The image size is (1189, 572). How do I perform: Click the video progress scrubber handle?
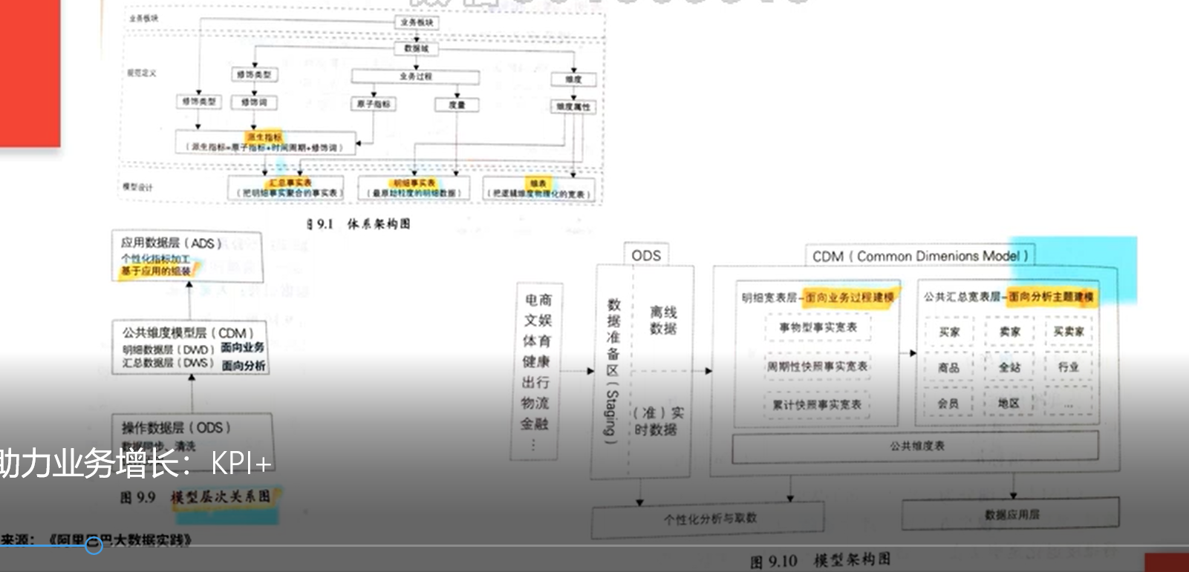point(94,546)
